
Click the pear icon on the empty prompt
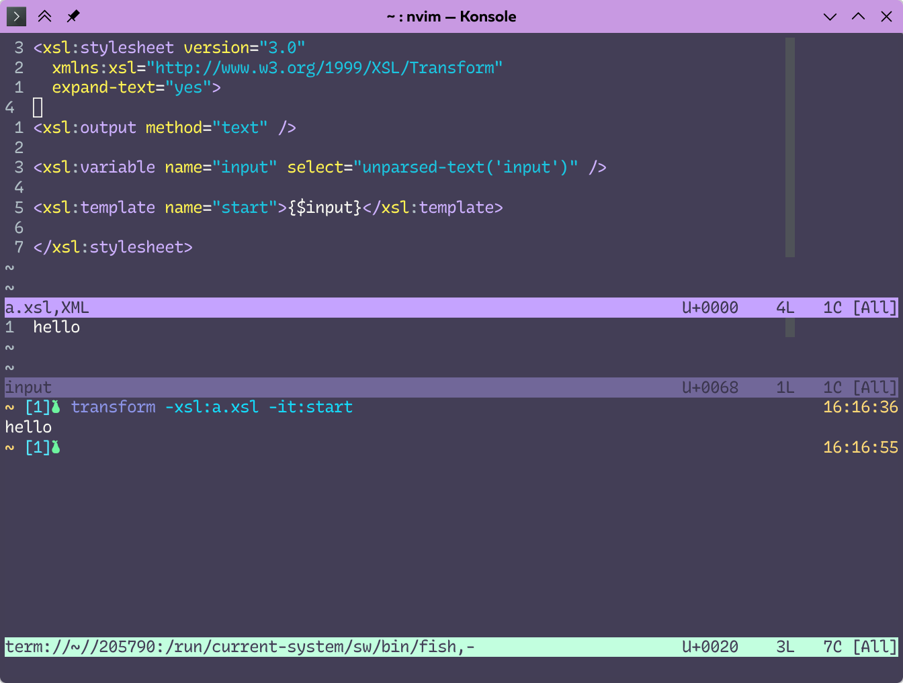click(56, 447)
